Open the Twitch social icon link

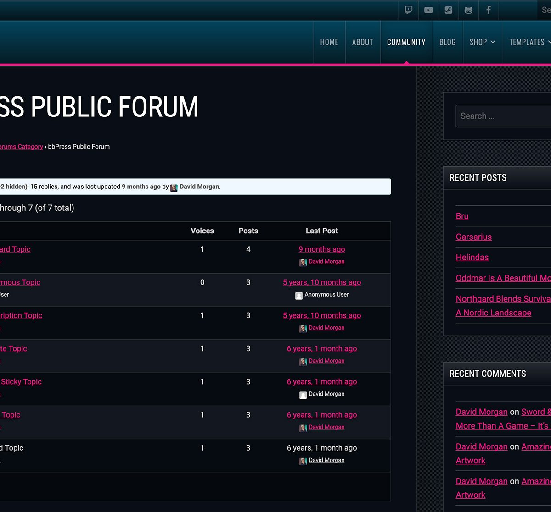coord(408,10)
